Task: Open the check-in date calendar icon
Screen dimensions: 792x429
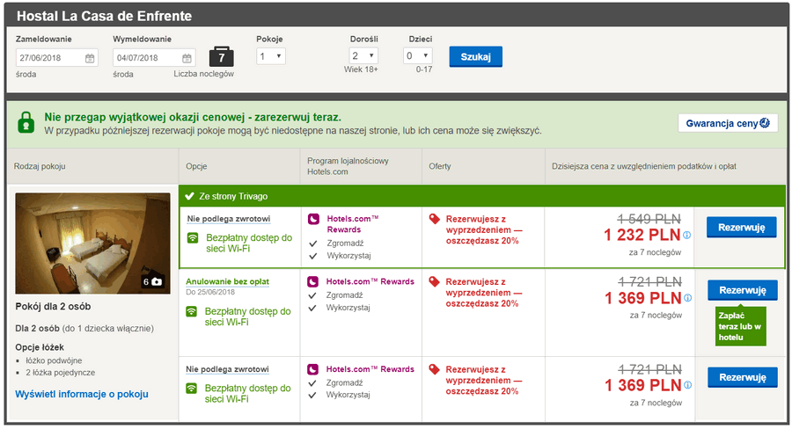Action: (x=90, y=58)
